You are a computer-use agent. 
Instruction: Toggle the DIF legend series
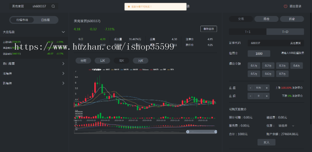163,70
